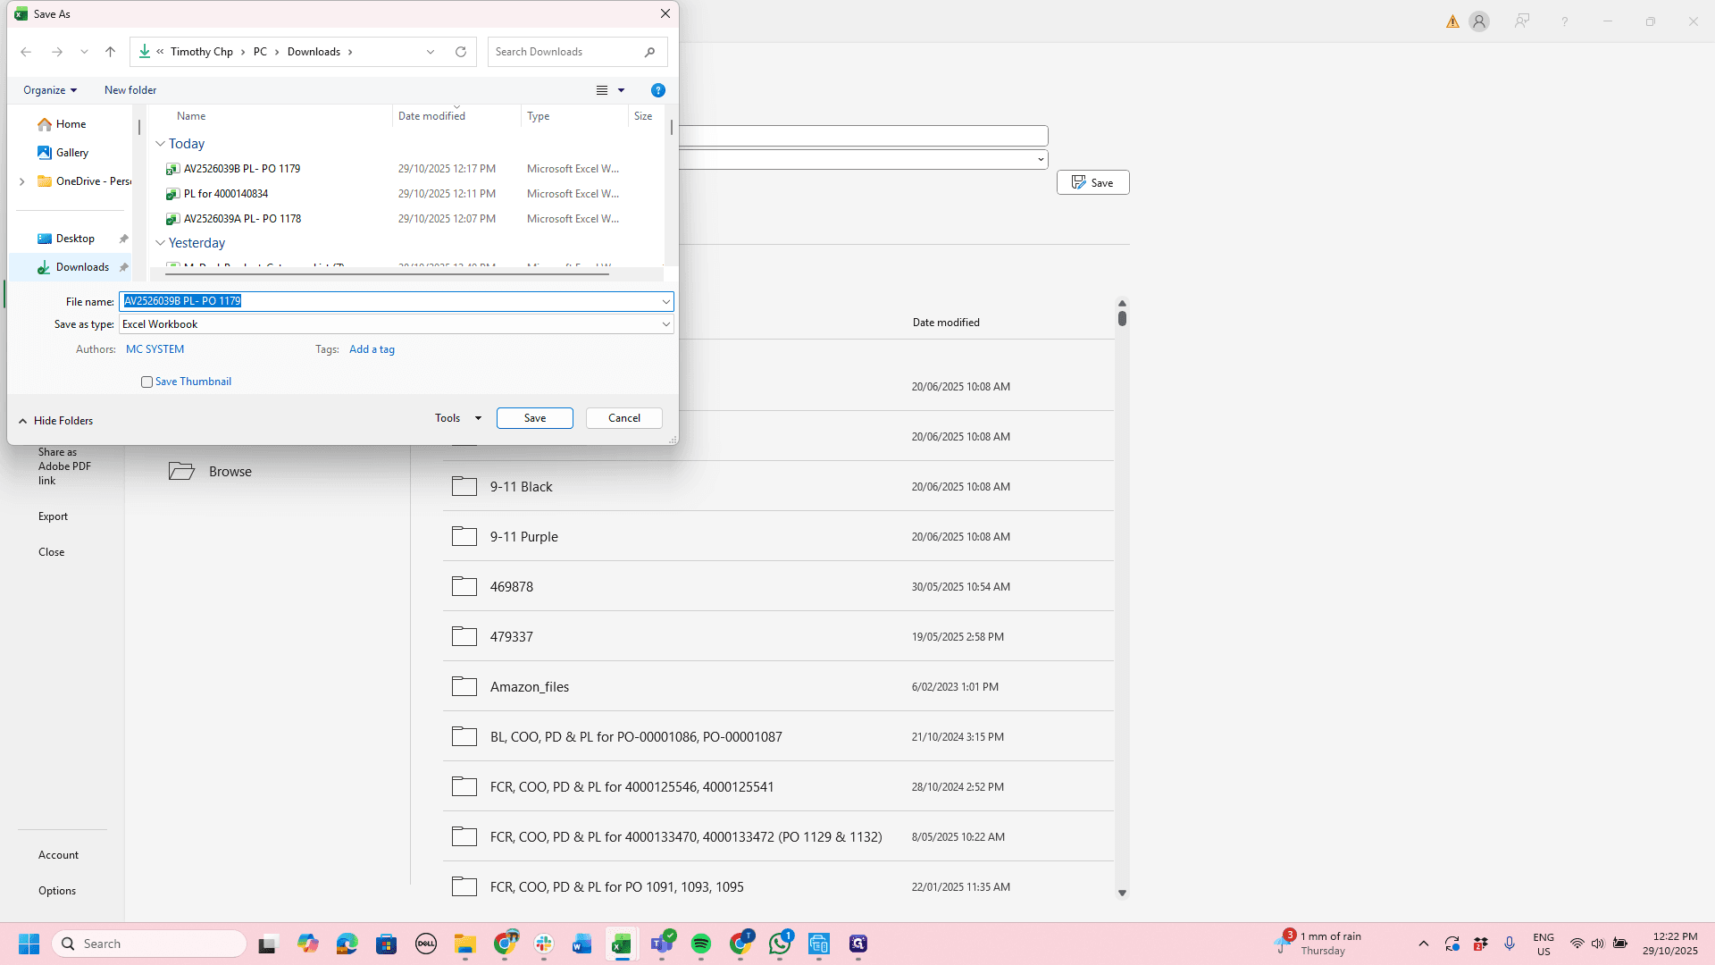This screenshot has width=1715, height=965.
Task: Click the Save button in dialog
Action: [x=535, y=418]
